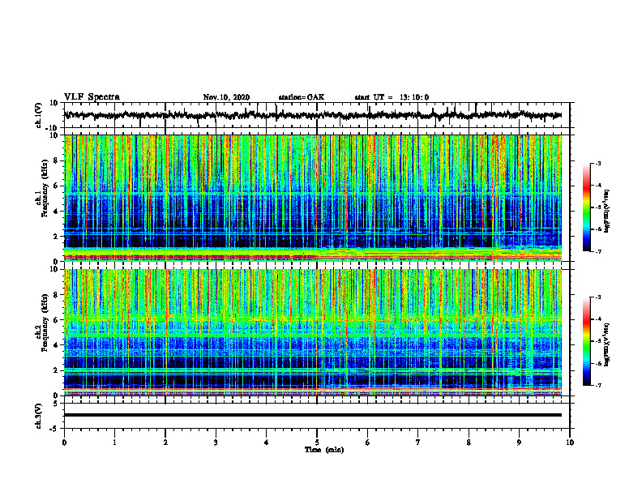
Task: Click the "4" tick on Time axis
Action: 266,443
